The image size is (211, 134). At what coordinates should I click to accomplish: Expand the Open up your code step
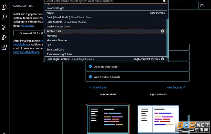(137, 66)
